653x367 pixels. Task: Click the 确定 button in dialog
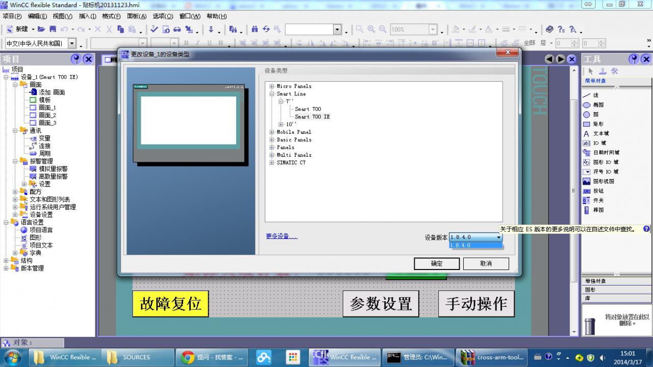(437, 263)
